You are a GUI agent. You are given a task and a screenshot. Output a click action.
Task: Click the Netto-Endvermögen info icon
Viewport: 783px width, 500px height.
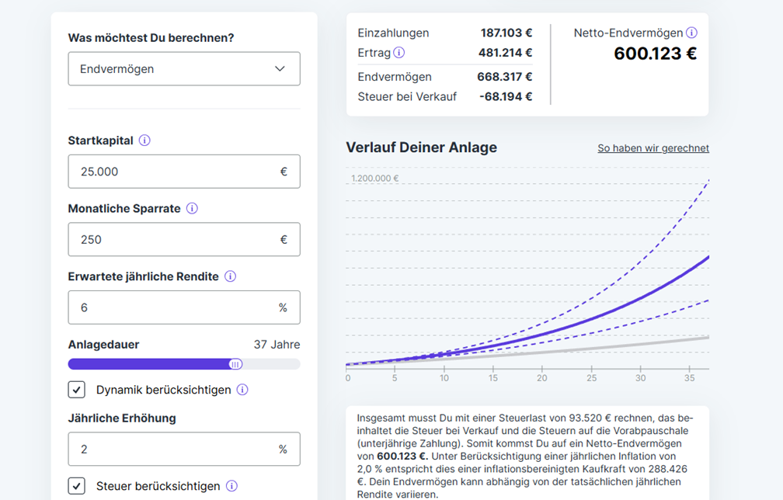click(691, 33)
